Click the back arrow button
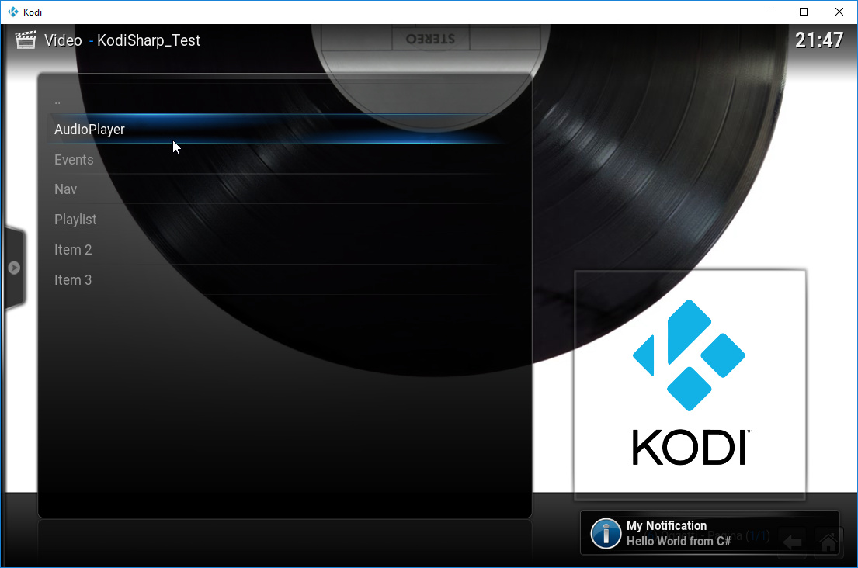 792,542
